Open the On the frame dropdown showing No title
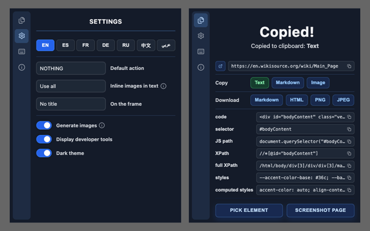 pyautogui.click(x=71, y=104)
